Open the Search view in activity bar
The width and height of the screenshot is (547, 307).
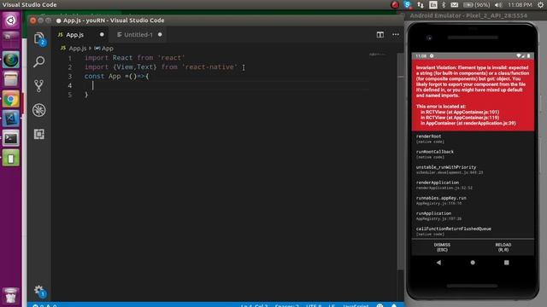coord(39,62)
